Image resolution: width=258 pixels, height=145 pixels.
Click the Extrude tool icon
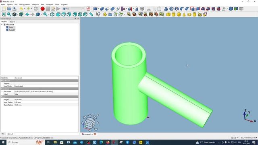point(166,9)
